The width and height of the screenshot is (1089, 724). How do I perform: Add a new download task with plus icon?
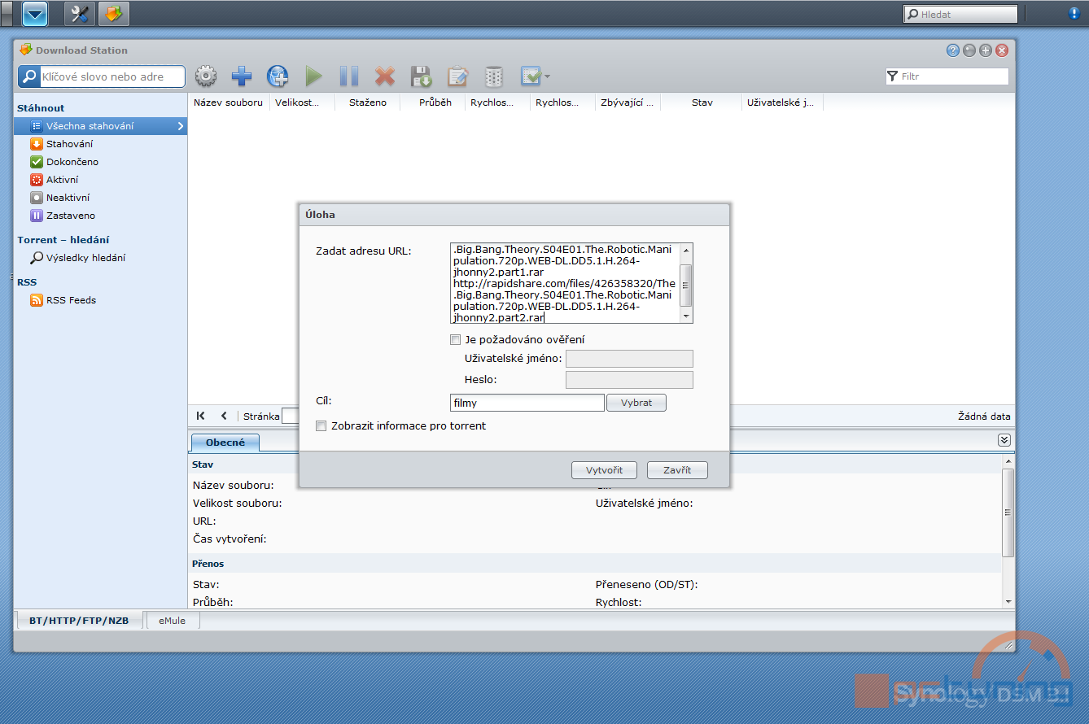pyautogui.click(x=242, y=76)
